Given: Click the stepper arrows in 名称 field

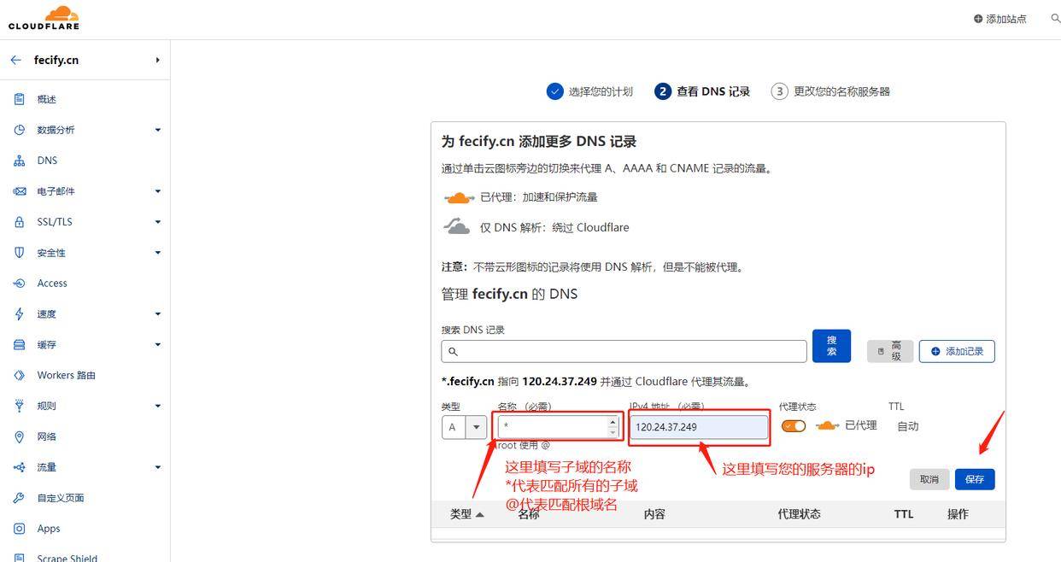Looking at the screenshot, I should 613,427.
